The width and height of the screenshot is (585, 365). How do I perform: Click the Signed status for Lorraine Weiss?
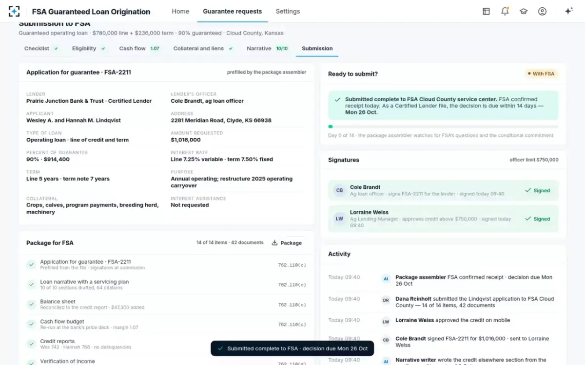coord(537,219)
